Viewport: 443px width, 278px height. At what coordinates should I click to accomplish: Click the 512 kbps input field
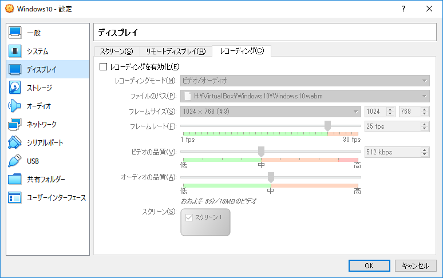tap(393, 152)
